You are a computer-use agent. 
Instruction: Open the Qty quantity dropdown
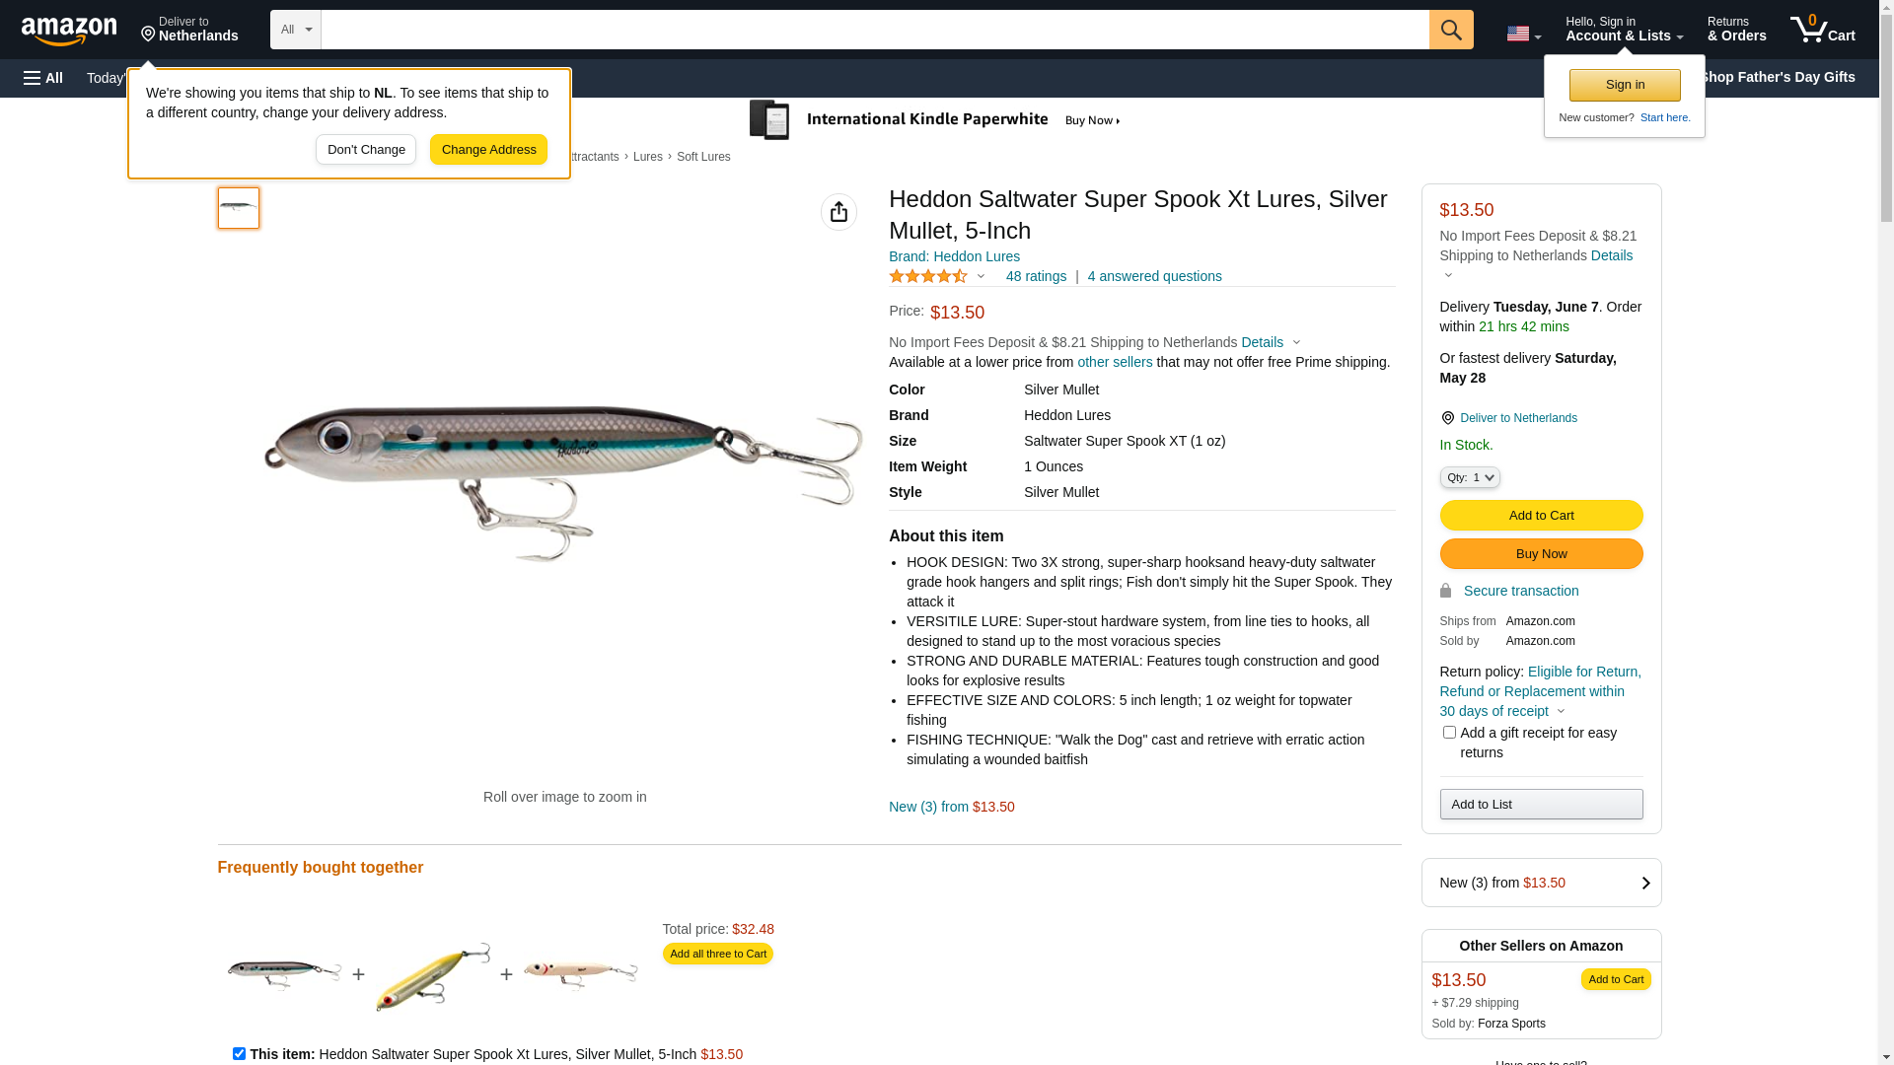[1469, 477]
